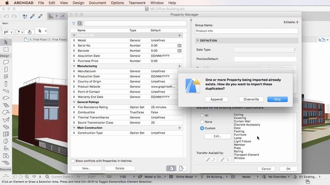
Task: Toggle Show conflicts with Properties in Hotlinks
Action: (73, 161)
